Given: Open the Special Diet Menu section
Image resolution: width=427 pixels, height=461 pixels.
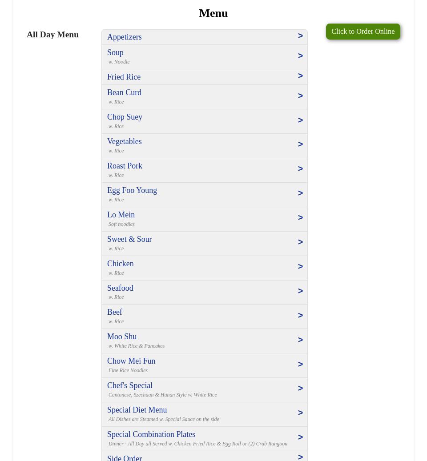Looking at the screenshot, I should pos(137,410).
